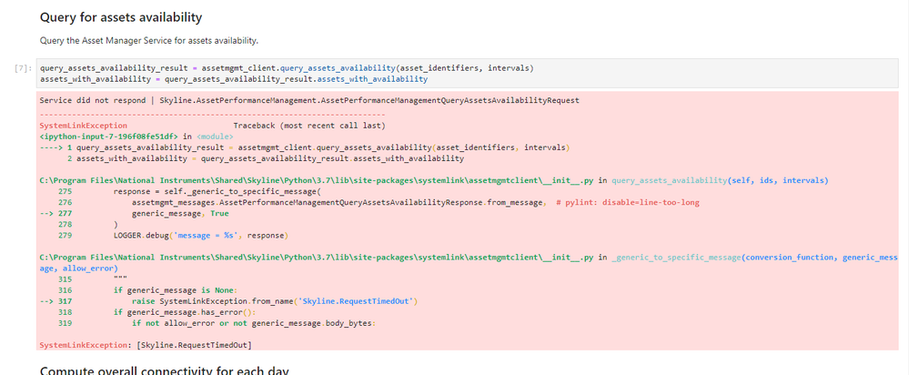The height and width of the screenshot is (375, 909).
Task: Click the 'Query the Asset Manager Service' description text
Action: pyautogui.click(x=148, y=41)
